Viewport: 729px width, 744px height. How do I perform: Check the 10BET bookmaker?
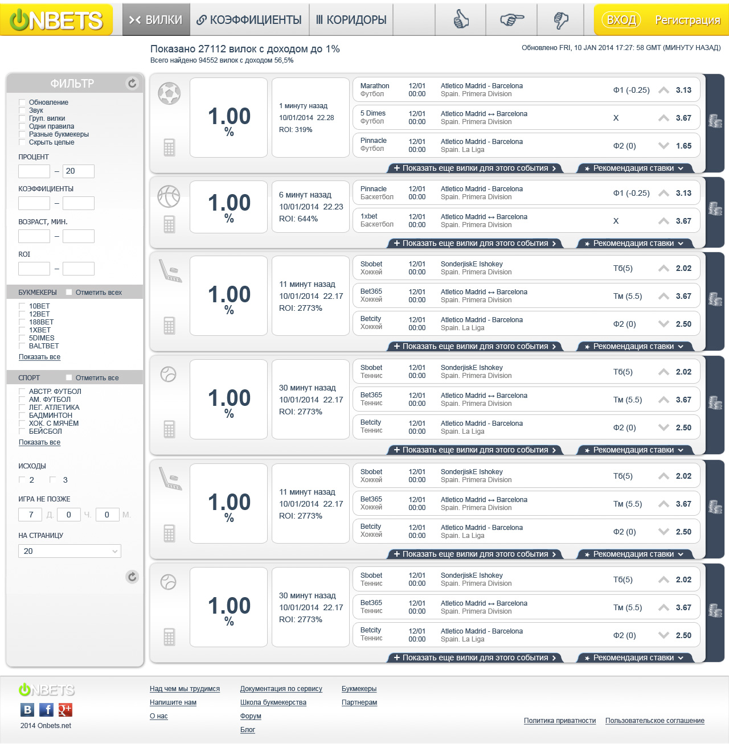[x=22, y=306]
